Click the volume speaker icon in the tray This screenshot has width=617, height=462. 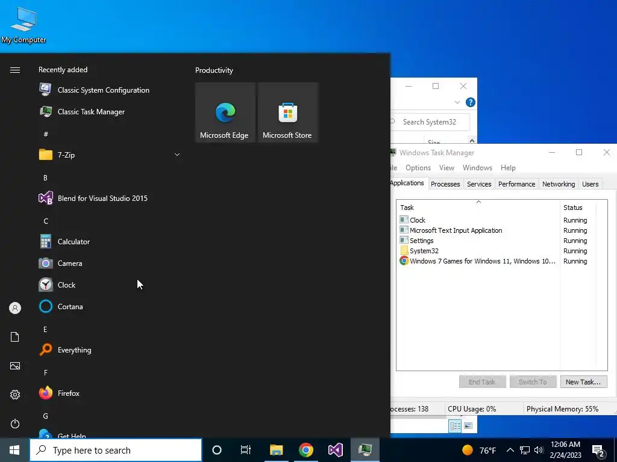click(x=539, y=450)
